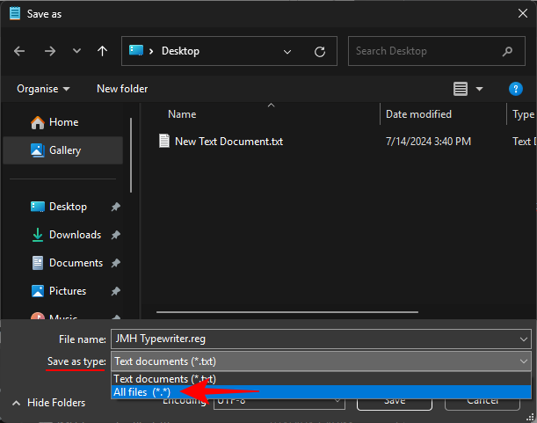Open the Organise menu

pos(41,89)
